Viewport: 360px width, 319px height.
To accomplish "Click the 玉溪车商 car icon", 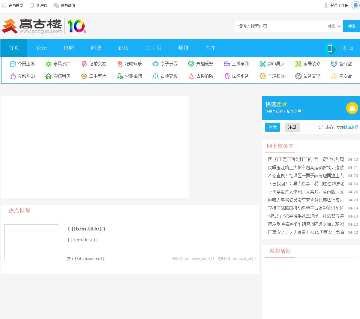I will point(227,64).
